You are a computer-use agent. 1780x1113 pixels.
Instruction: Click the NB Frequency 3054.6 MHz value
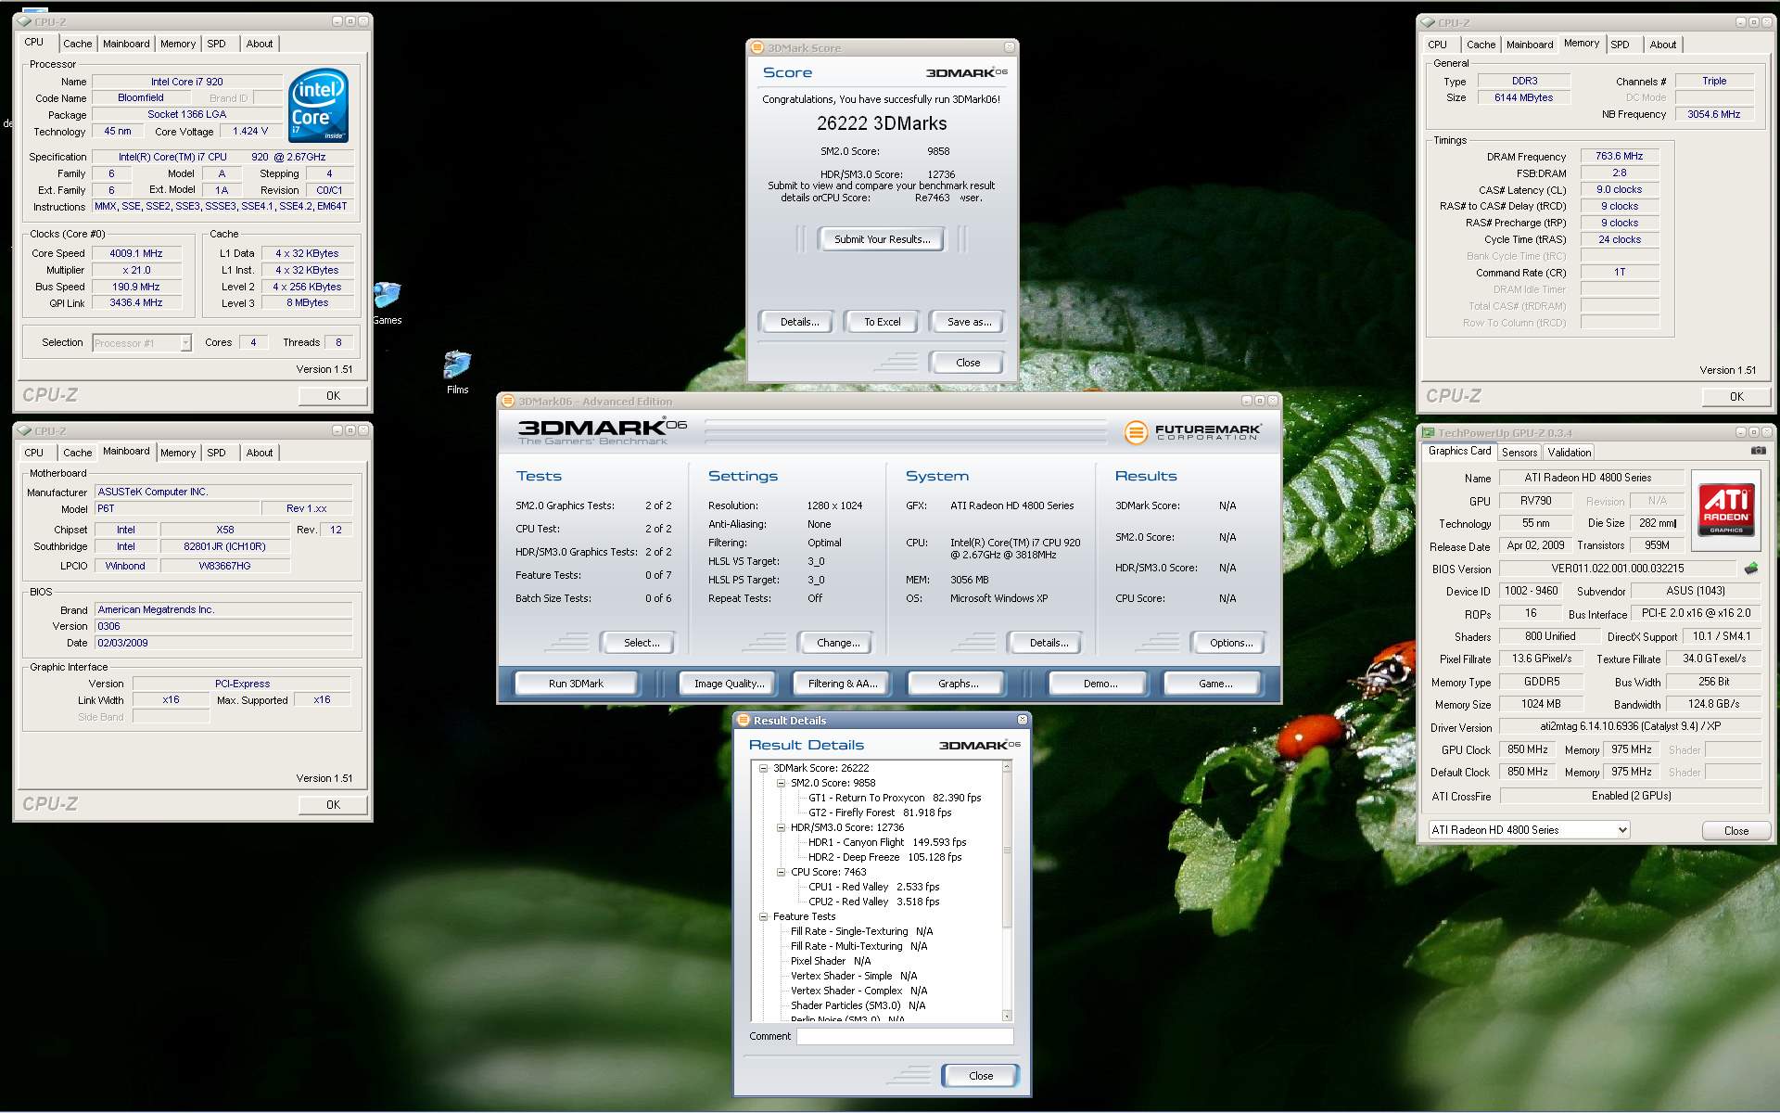pos(1713,114)
